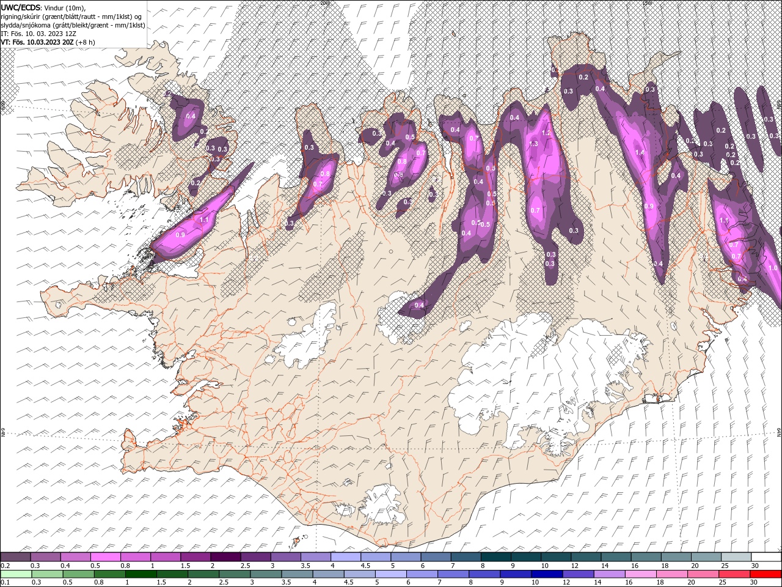The image size is (782, 587).
Task: Select the medium green swatch between 0.8 and 1
Action: click(109, 574)
